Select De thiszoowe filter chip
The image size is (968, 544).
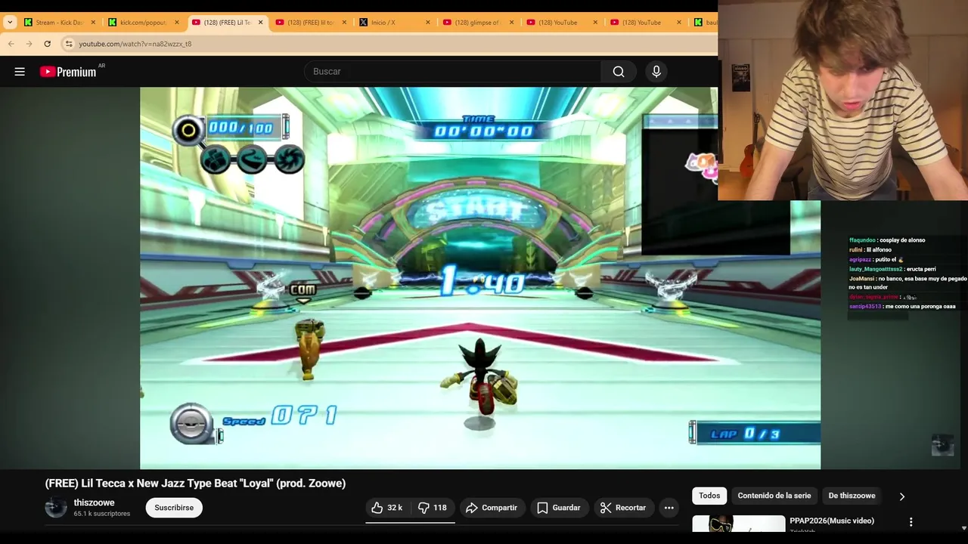(x=852, y=496)
